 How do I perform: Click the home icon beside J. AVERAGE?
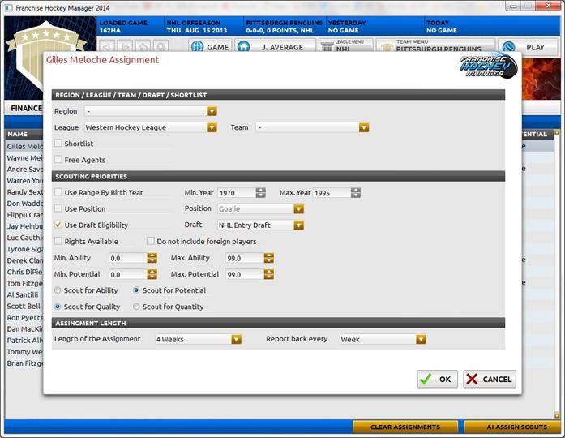243,47
